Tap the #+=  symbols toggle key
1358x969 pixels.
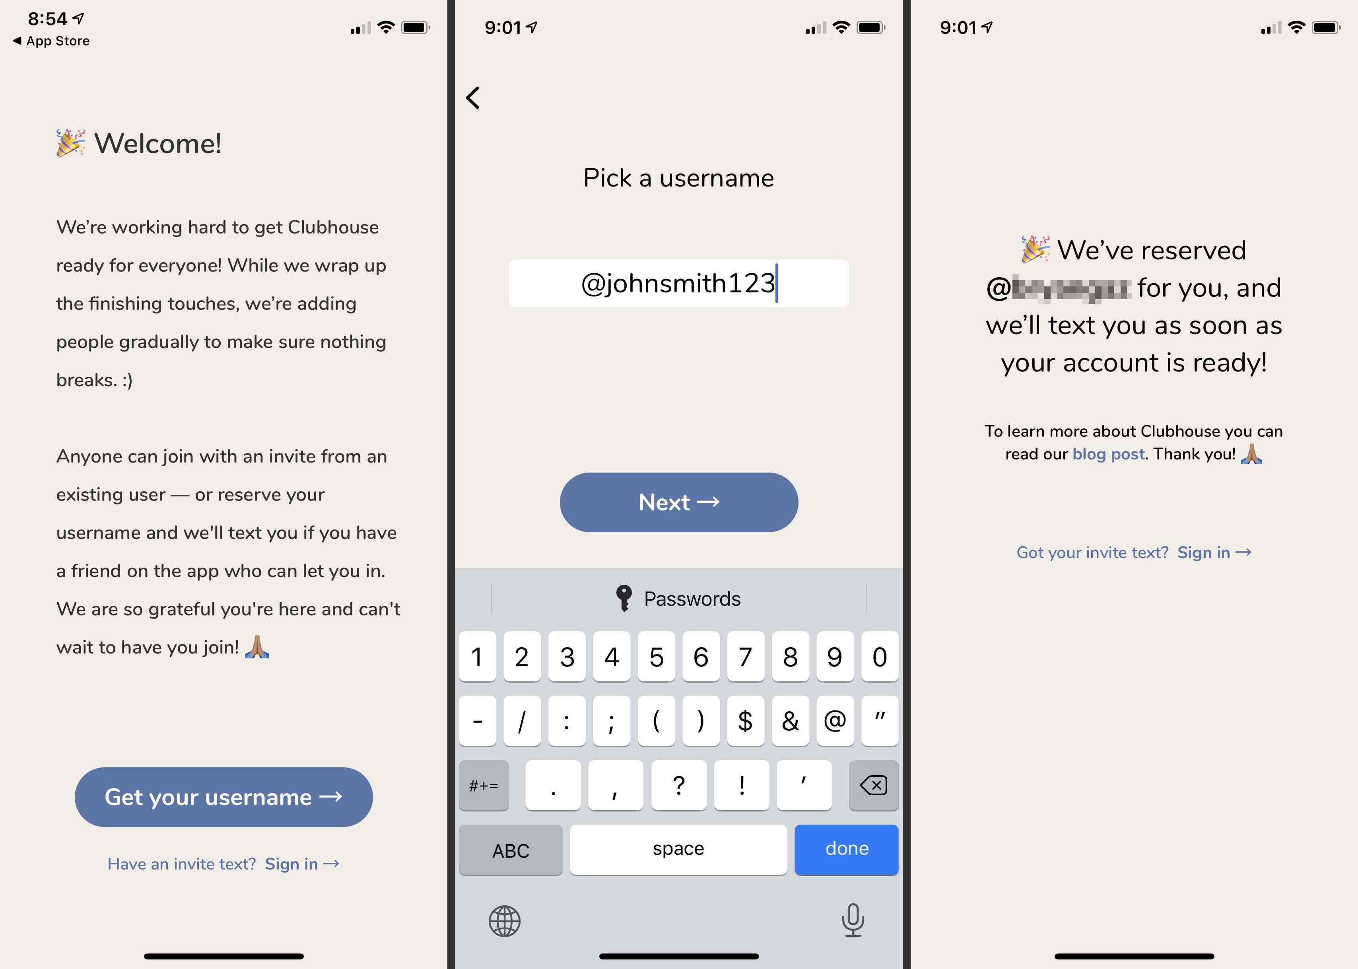tap(484, 784)
